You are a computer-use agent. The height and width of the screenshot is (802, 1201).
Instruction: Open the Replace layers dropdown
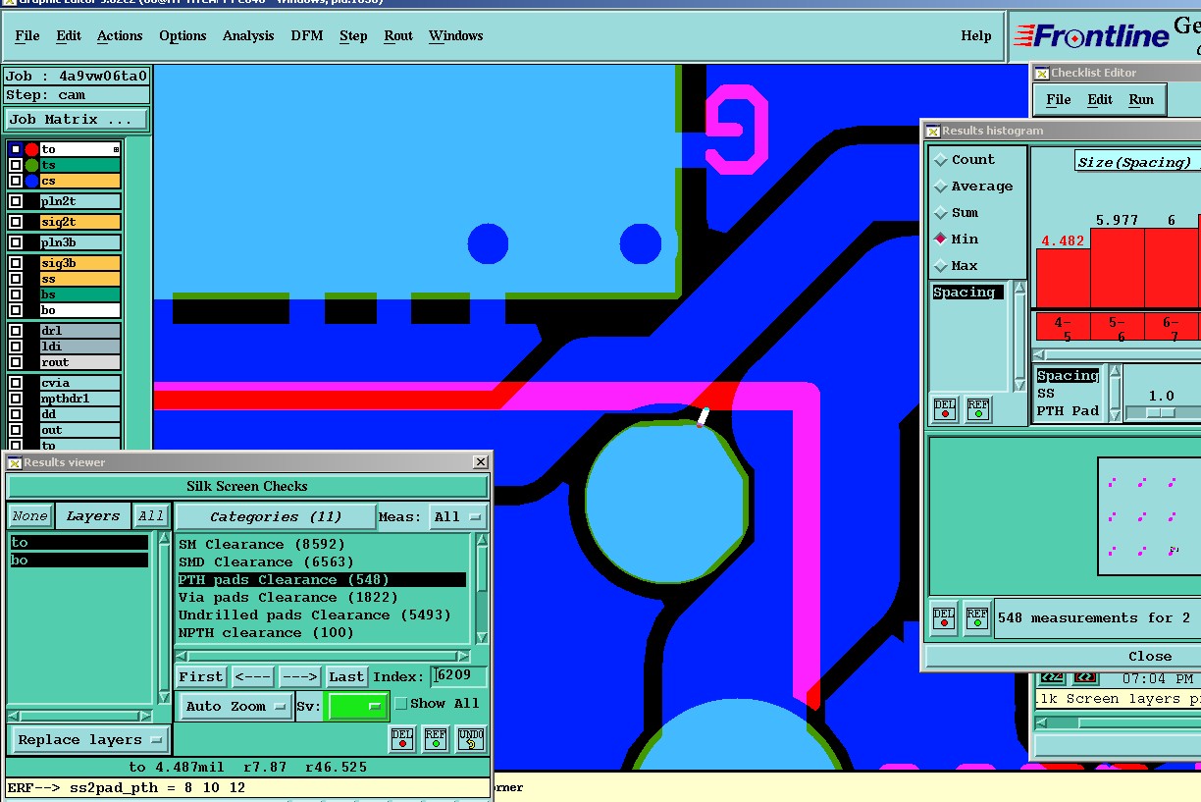click(x=90, y=740)
